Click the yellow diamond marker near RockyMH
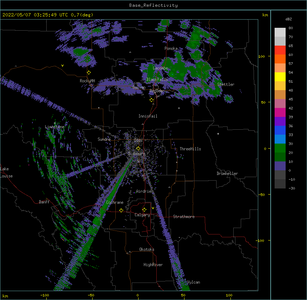Viewport: 307px width, 300px height. [x=89, y=73]
